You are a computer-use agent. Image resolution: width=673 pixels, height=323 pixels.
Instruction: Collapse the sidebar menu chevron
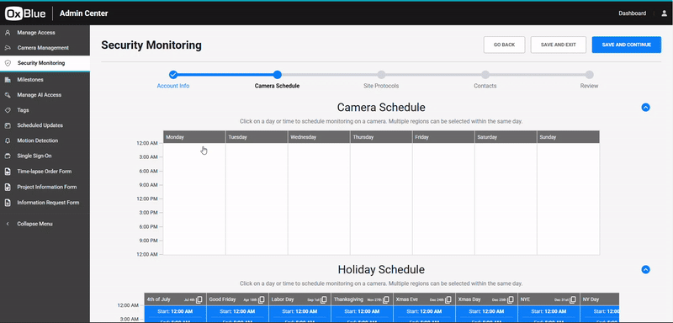coord(8,224)
